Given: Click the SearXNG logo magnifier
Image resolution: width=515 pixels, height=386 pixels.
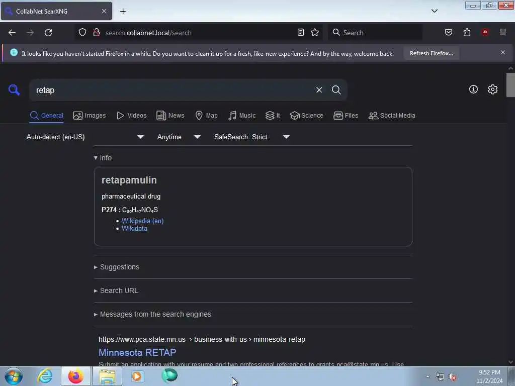Looking at the screenshot, I should [x=14, y=89].
